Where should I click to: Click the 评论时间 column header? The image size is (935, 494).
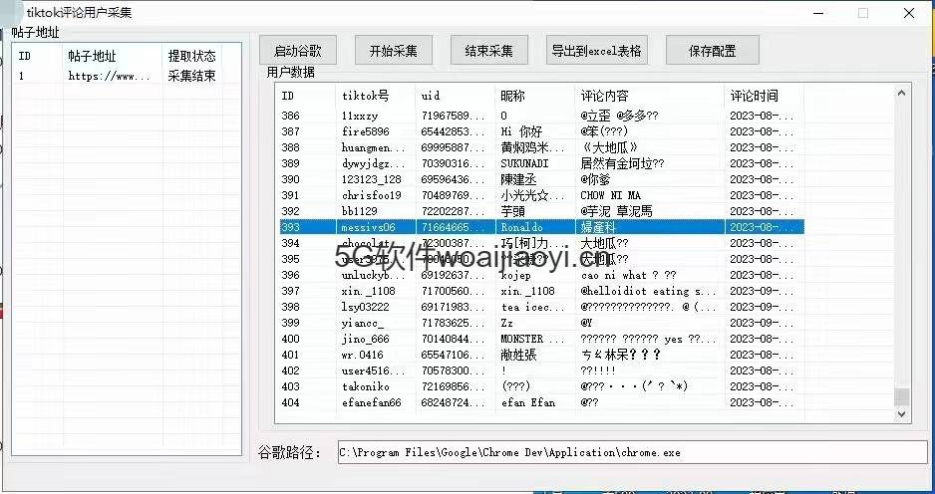click(765, 96)
